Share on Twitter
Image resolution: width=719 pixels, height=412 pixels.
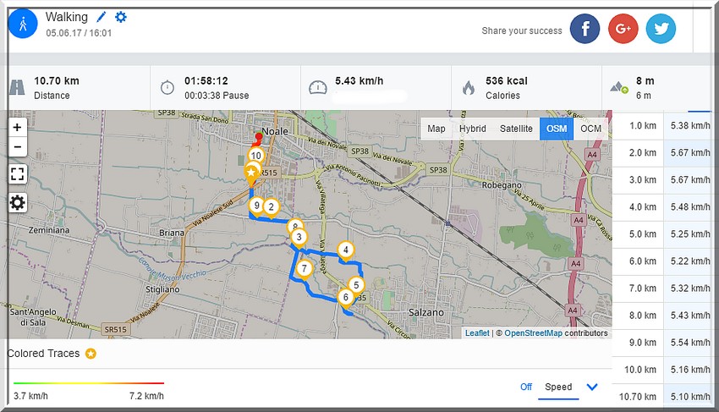661,29
